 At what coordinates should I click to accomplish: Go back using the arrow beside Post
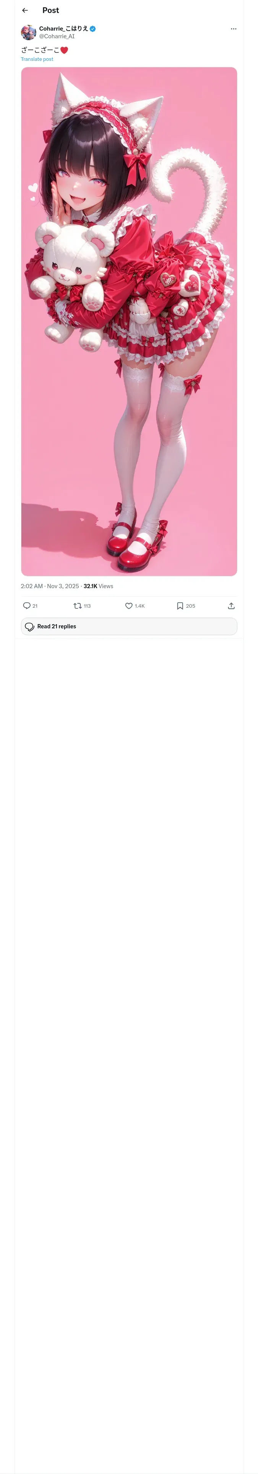coord(24,10)
